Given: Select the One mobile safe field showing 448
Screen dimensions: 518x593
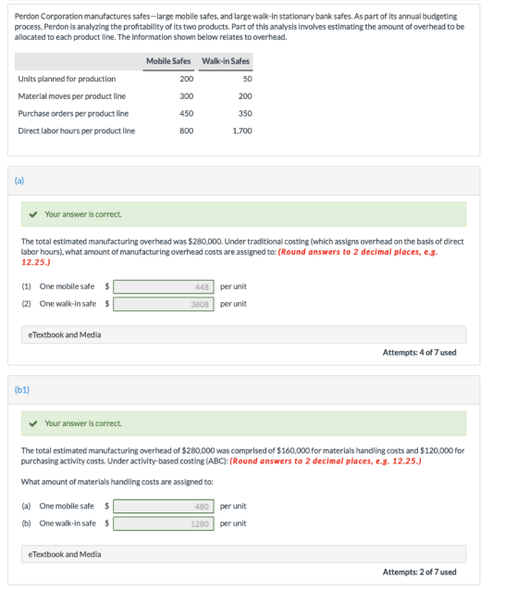Looking at the screenshot, I should [x=164, y=286].
